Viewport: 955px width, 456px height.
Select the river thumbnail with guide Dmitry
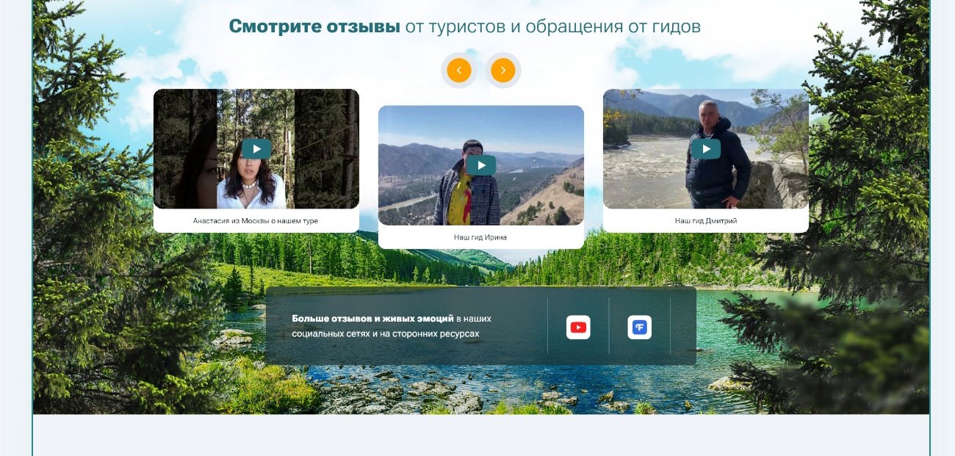(706, 149)
